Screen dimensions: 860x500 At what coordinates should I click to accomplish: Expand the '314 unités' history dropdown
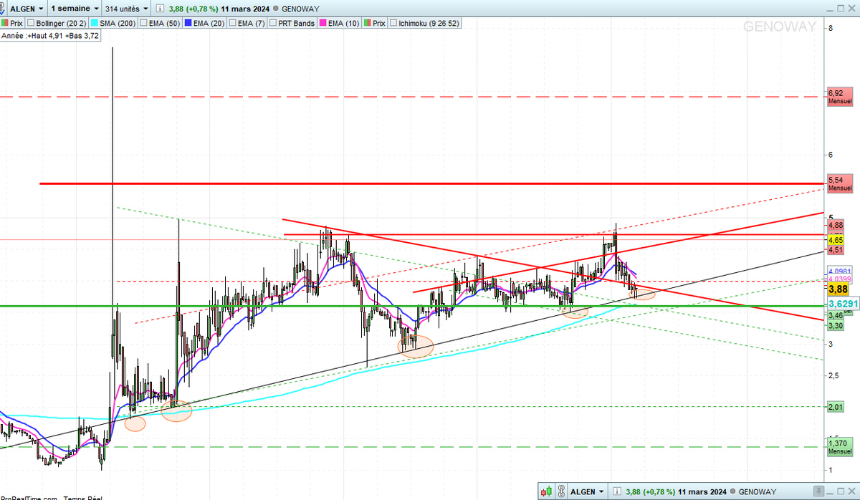point(126,9)
